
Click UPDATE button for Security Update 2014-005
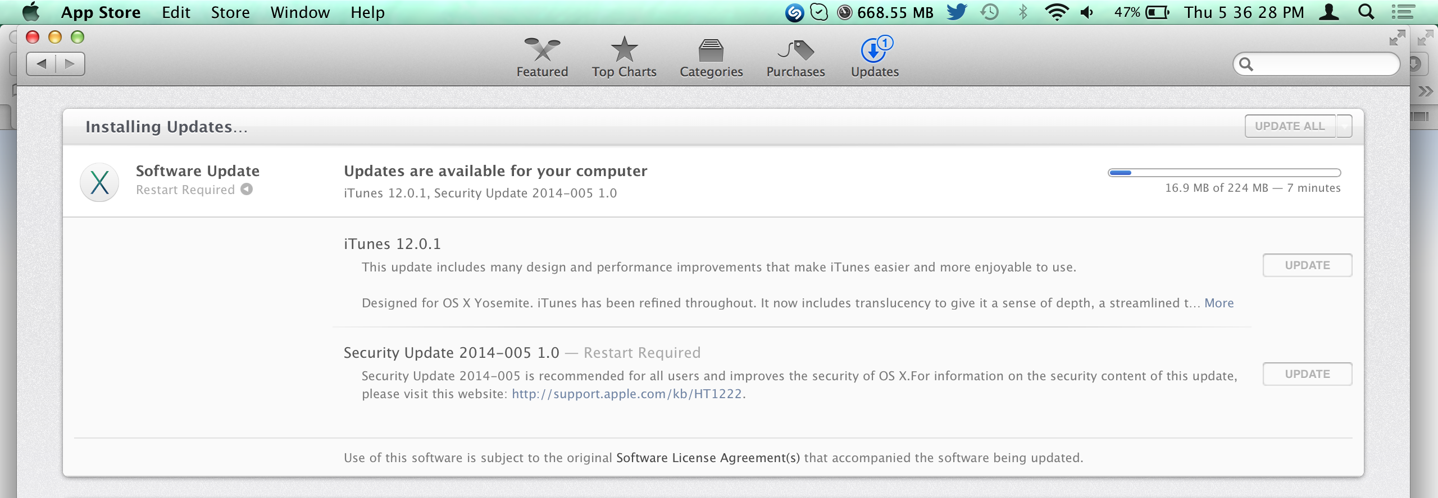pos(1307,374)
